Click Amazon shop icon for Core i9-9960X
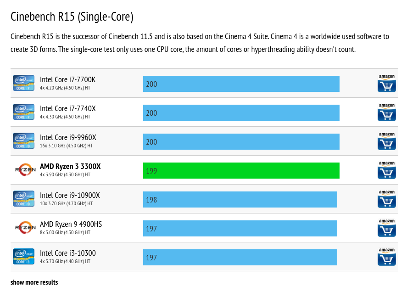Screen dimensions: 407x292 click(386, 141)
